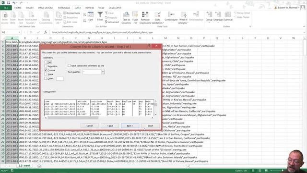Add a new sheet with the plus icon

[x=39, y=166]
